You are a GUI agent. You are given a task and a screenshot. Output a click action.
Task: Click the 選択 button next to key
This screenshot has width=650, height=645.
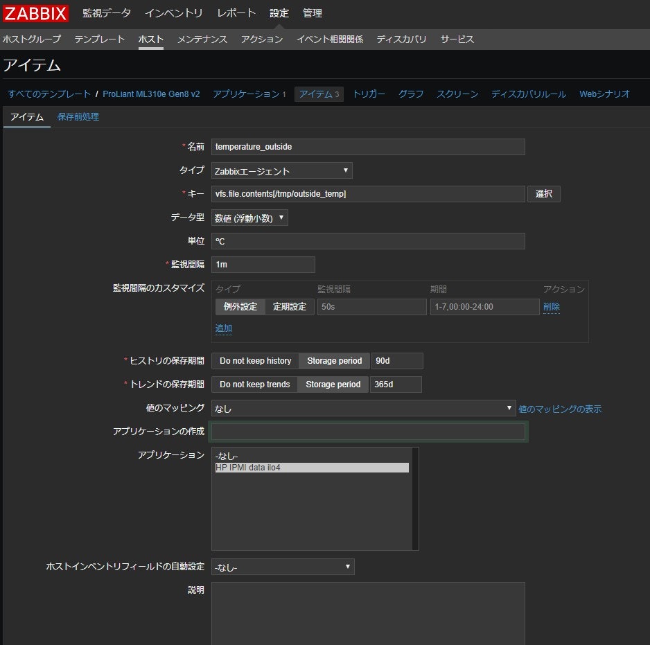[x=544, y=194]
